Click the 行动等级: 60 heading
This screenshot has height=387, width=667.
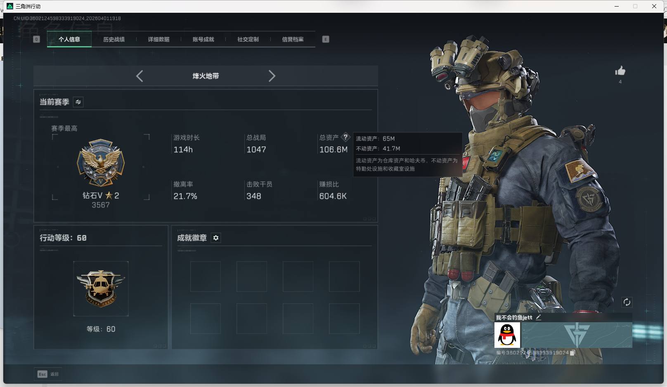click(x=63, y=238)
